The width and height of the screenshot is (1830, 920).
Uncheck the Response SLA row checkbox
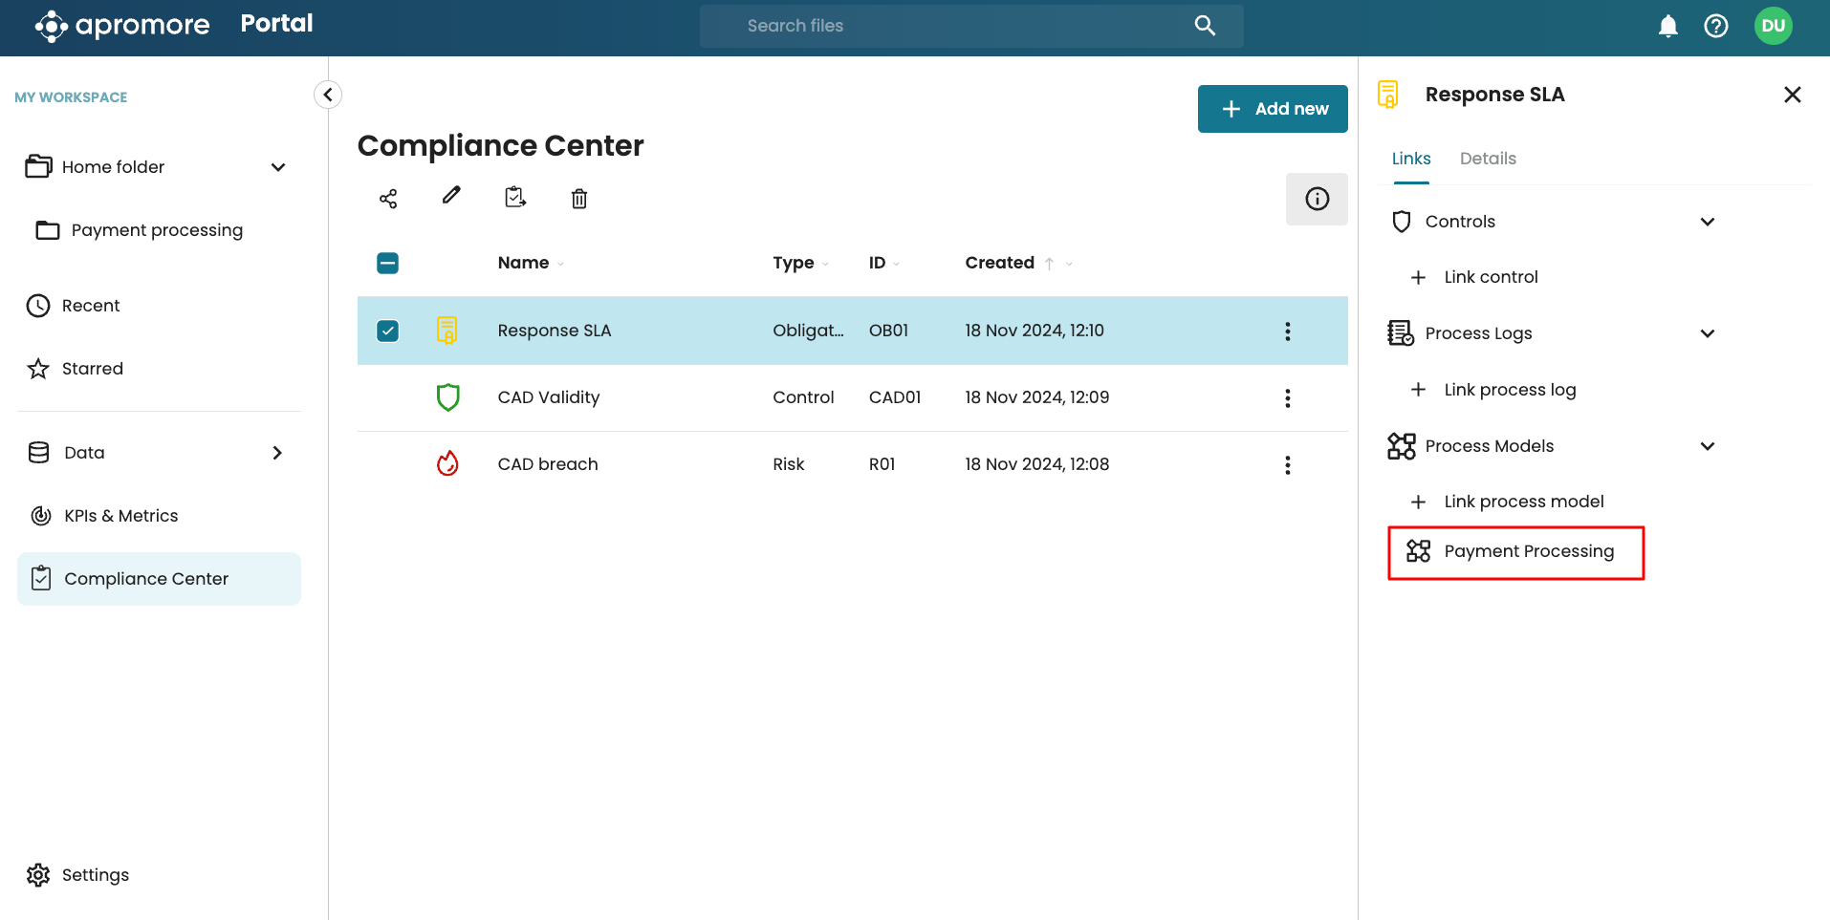388,331
